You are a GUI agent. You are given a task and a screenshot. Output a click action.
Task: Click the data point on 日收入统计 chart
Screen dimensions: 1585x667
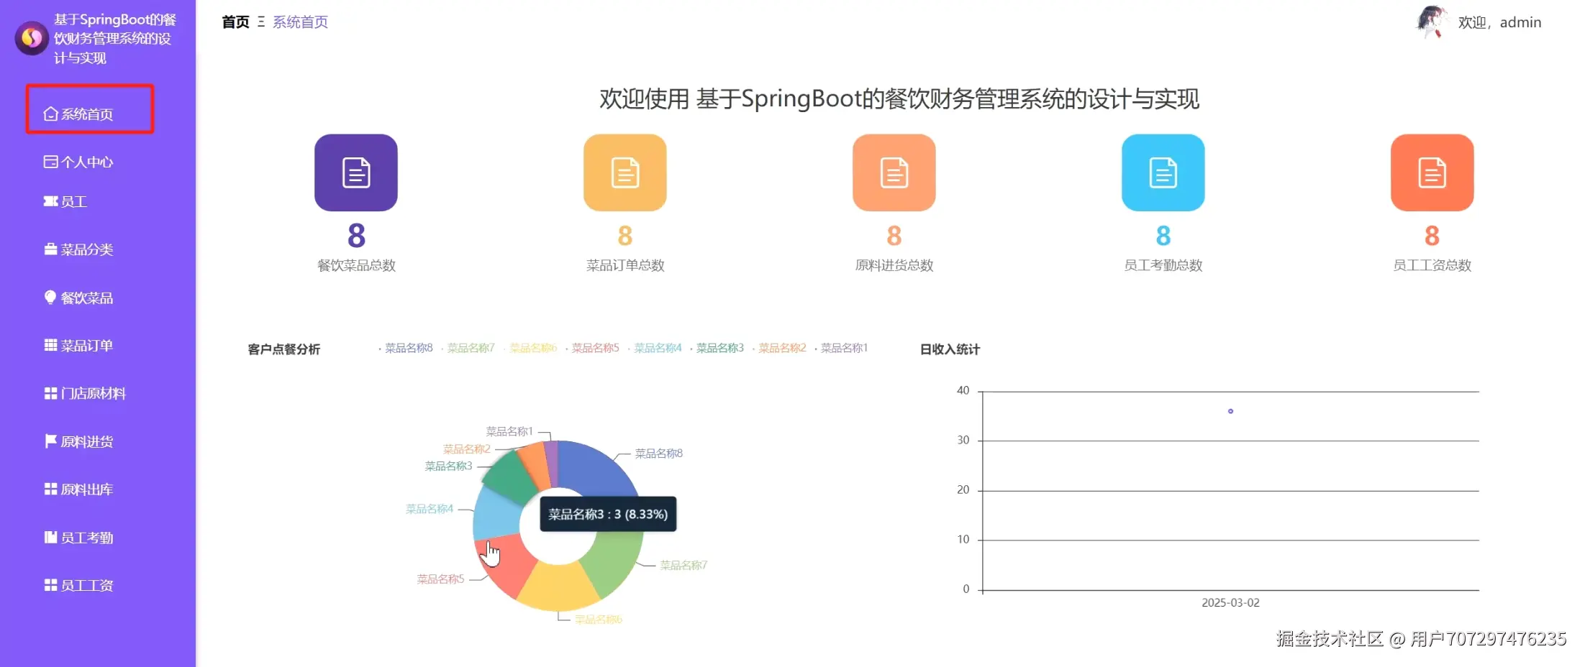click(1230, 411)
